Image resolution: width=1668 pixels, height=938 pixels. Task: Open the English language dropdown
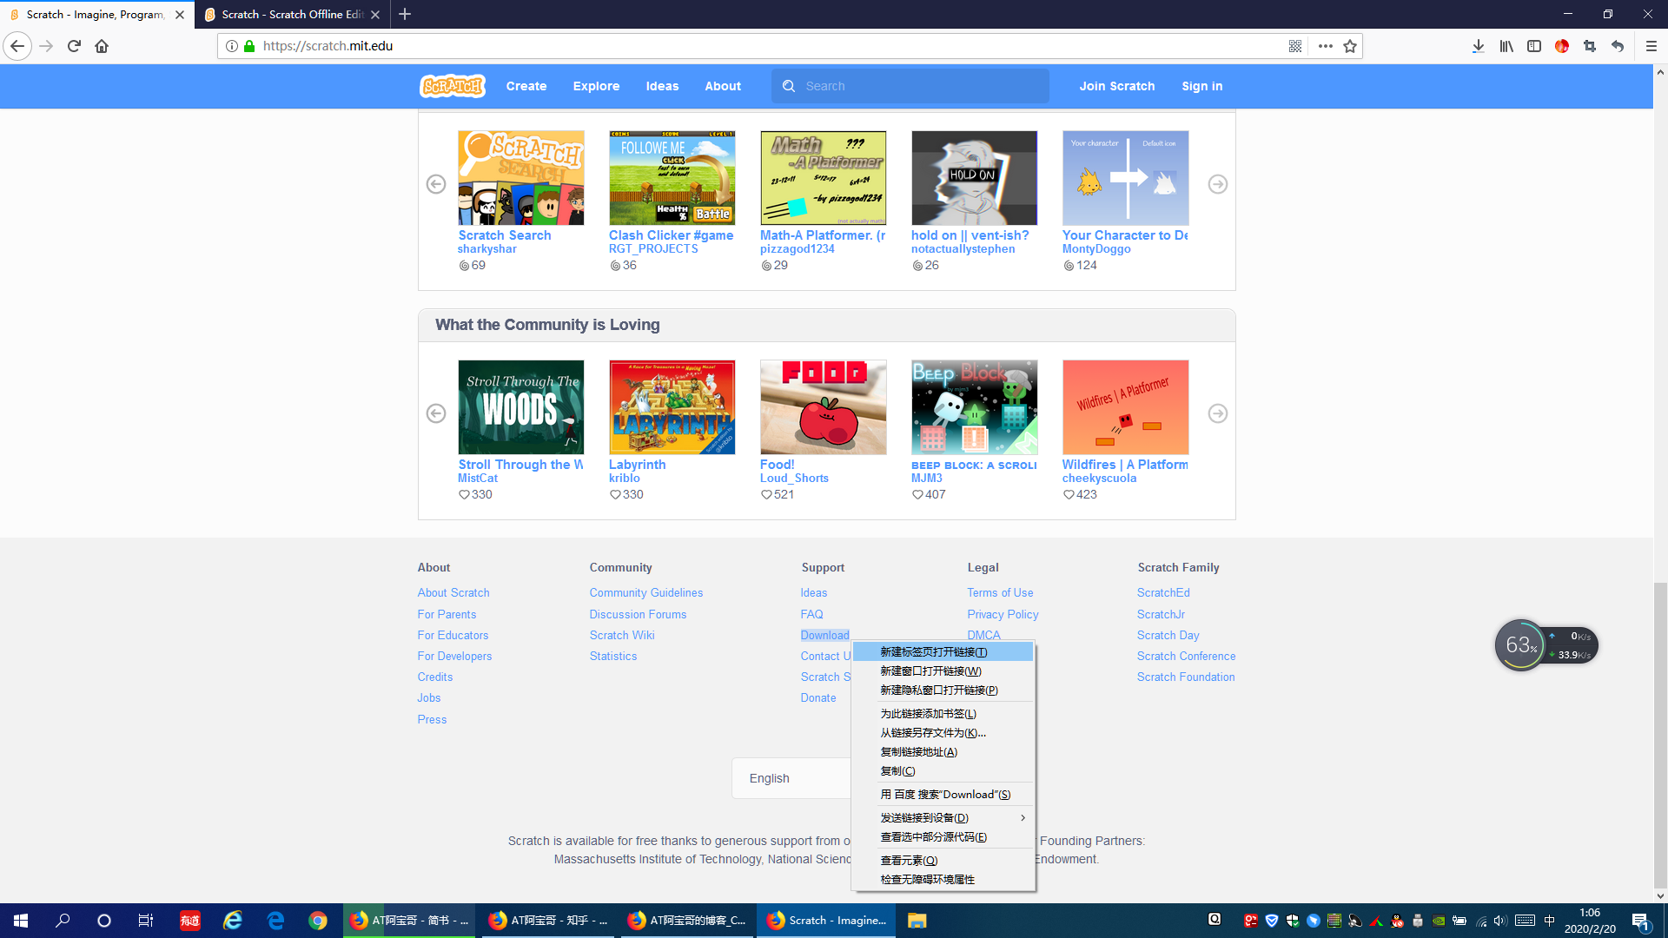(791, 778)
